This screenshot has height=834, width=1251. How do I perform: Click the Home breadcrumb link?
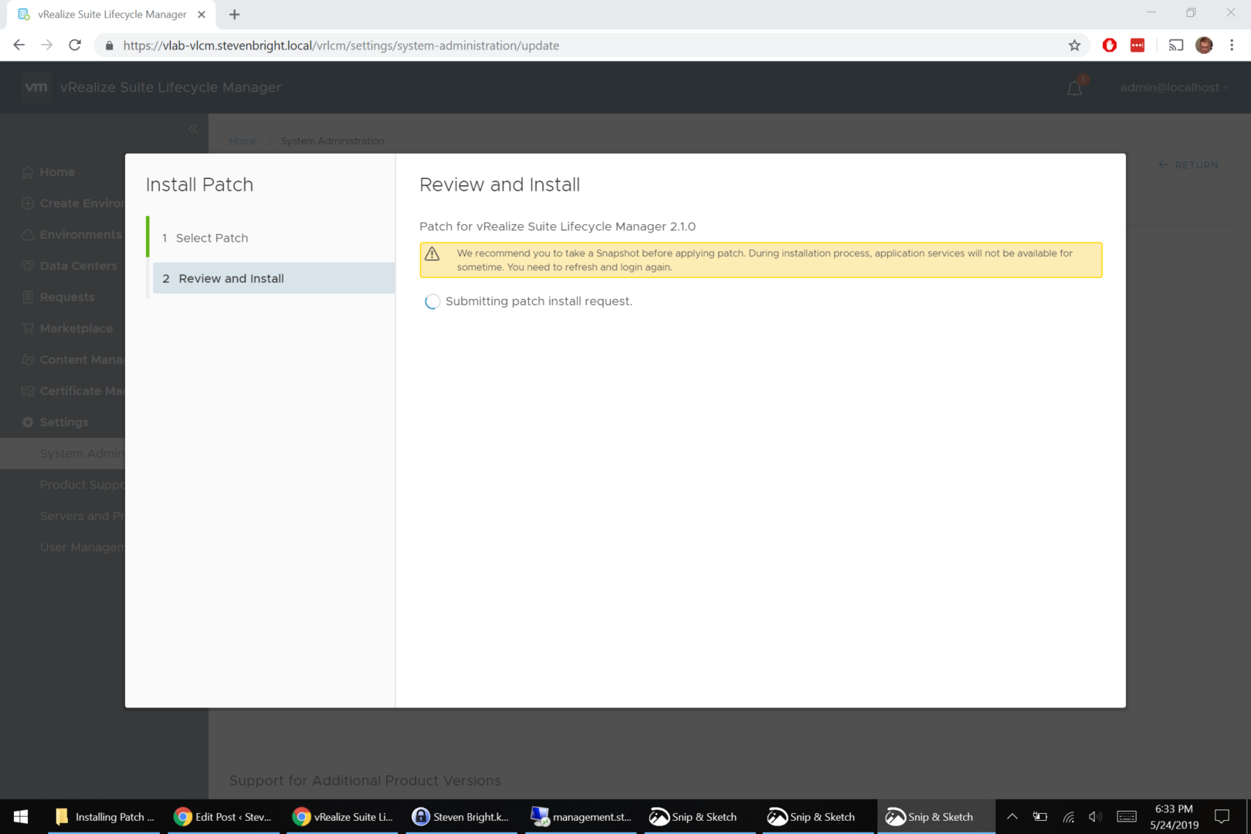242,141
